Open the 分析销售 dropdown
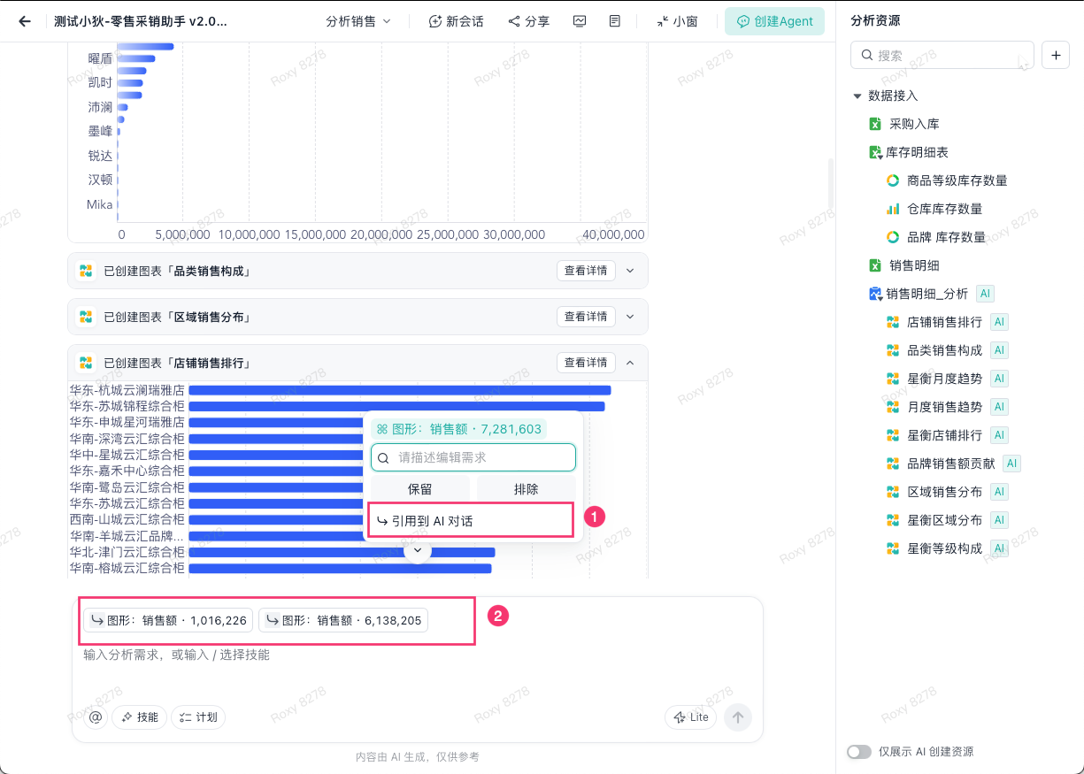 [358, 21]
